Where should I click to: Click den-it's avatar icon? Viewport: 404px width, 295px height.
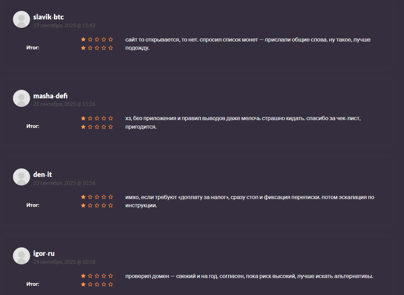pyautogui.click(x=21, y=177)
